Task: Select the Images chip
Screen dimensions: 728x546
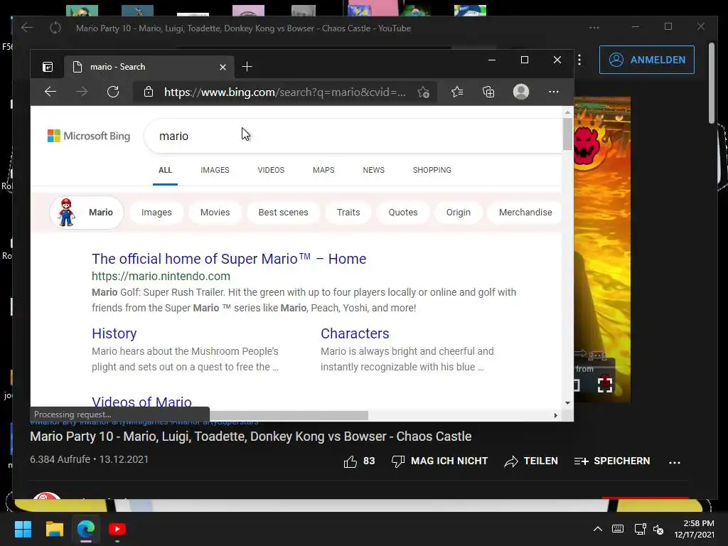Action: [156, 212]
